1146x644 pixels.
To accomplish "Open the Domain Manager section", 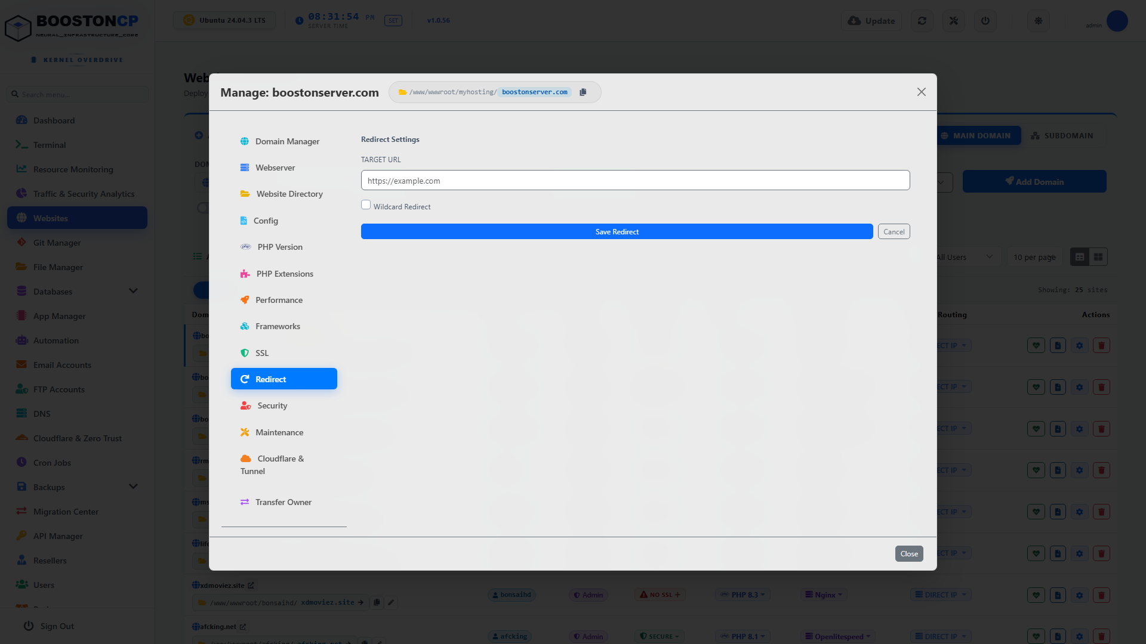I will pyautogui.click(x=284, y=141).
